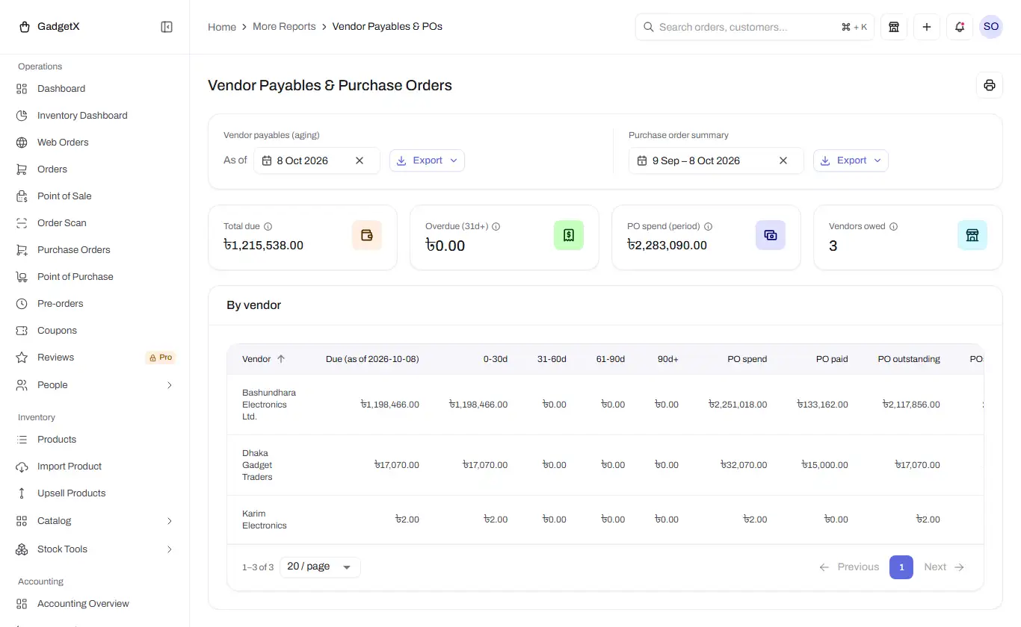Screen dimensions: 1021x627
Task: Click Karim Electronics vendor row
Action: [605, 520]
